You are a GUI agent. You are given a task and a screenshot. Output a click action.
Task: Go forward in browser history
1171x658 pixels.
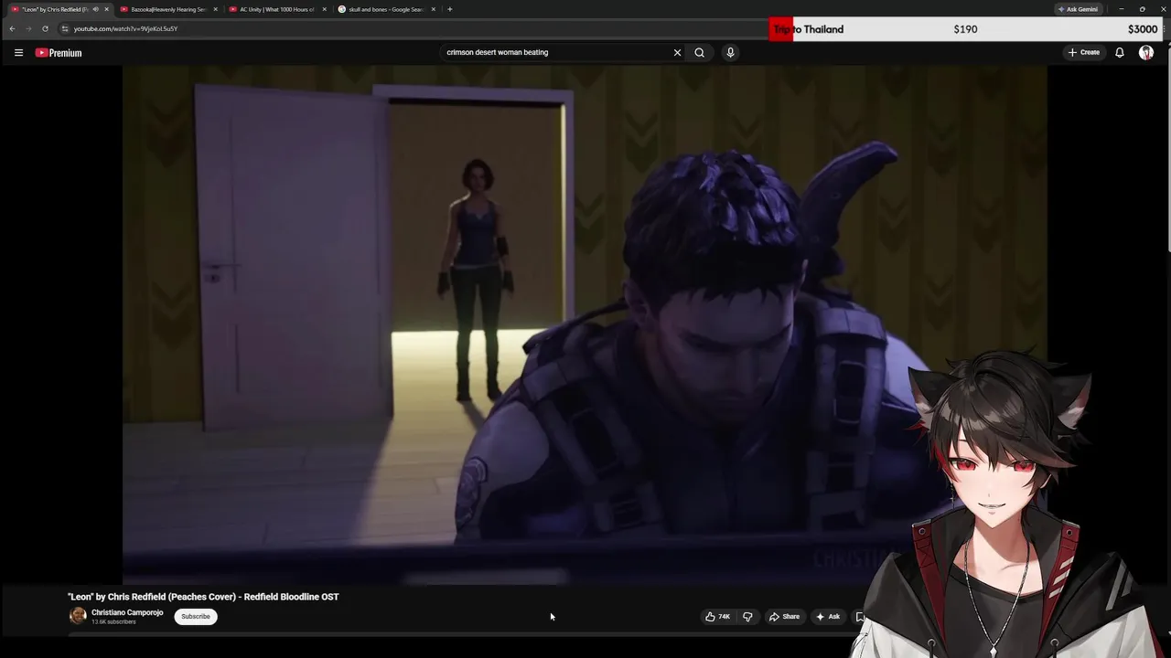28,28
